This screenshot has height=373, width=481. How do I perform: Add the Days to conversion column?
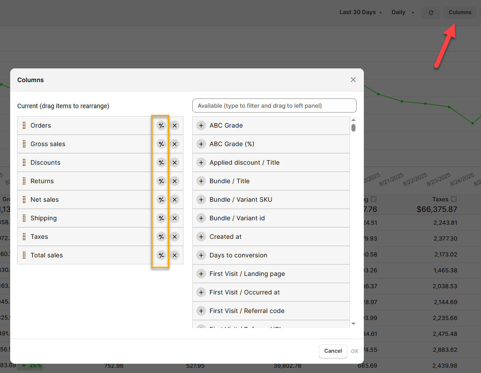point(201,255)
